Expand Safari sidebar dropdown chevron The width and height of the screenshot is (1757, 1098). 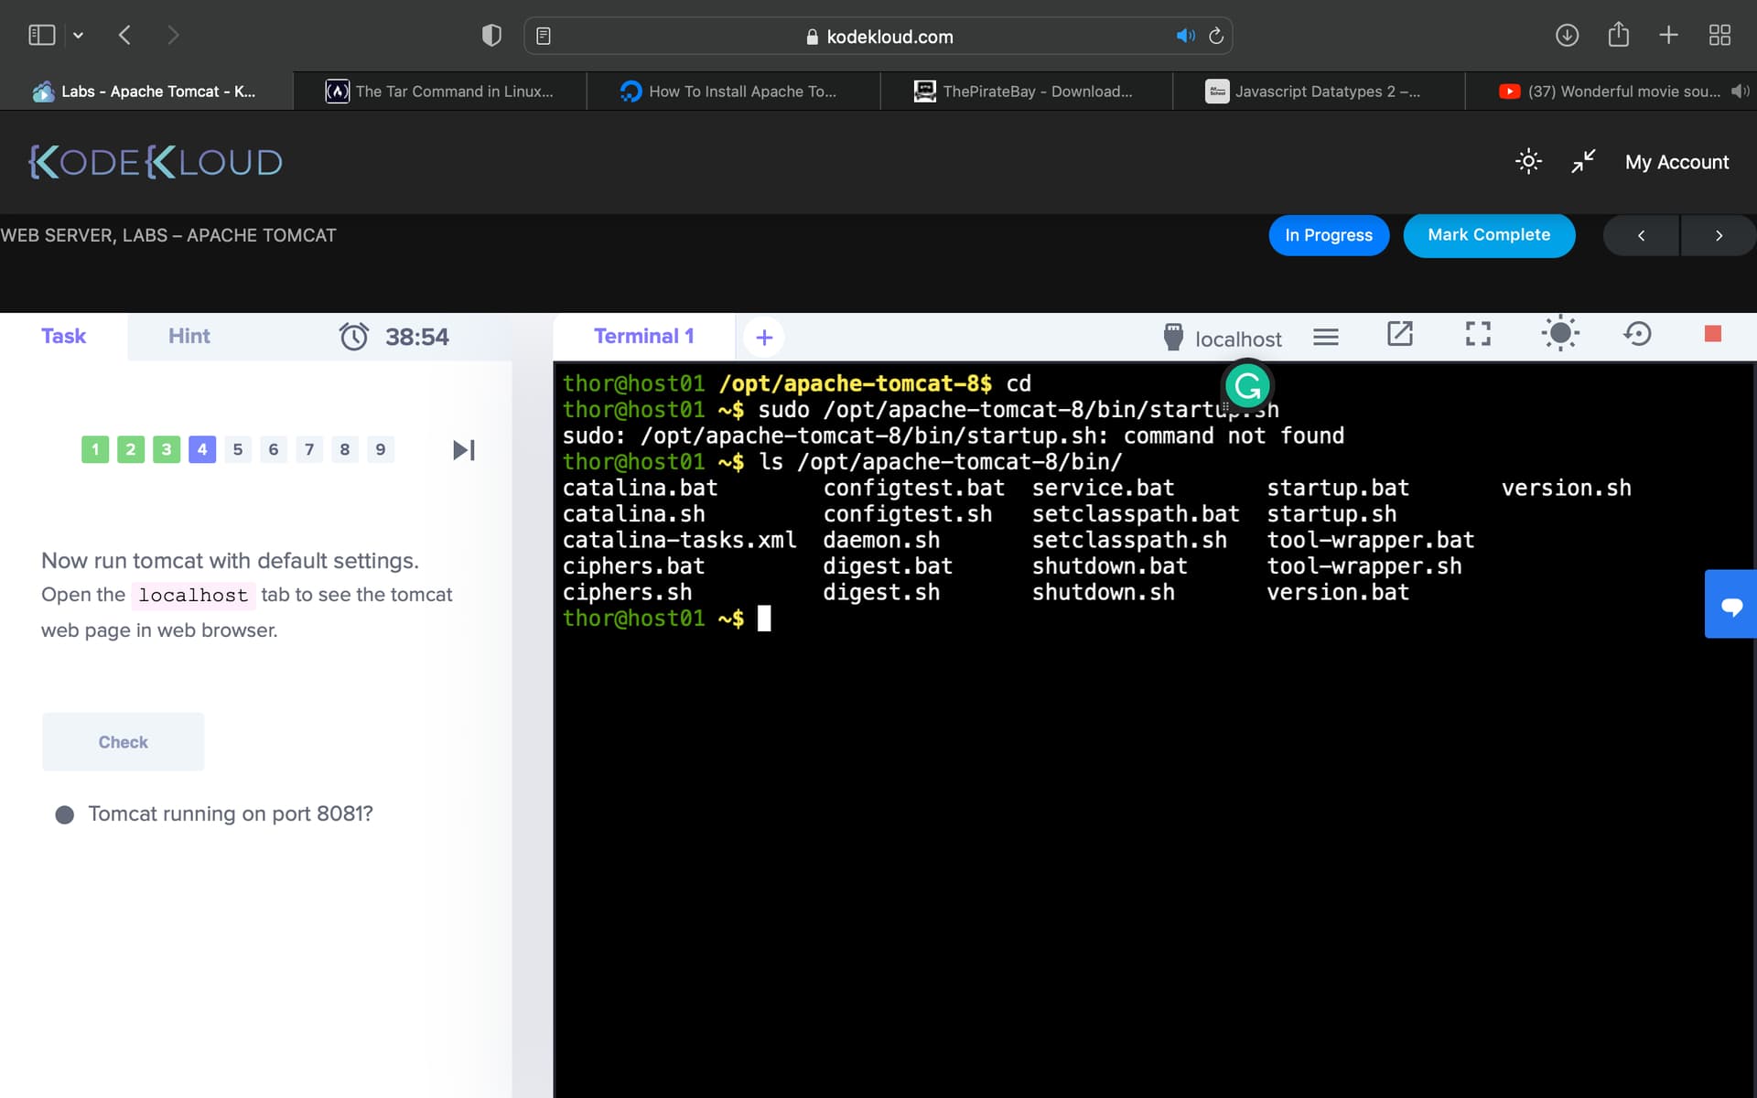coord(79,36)
